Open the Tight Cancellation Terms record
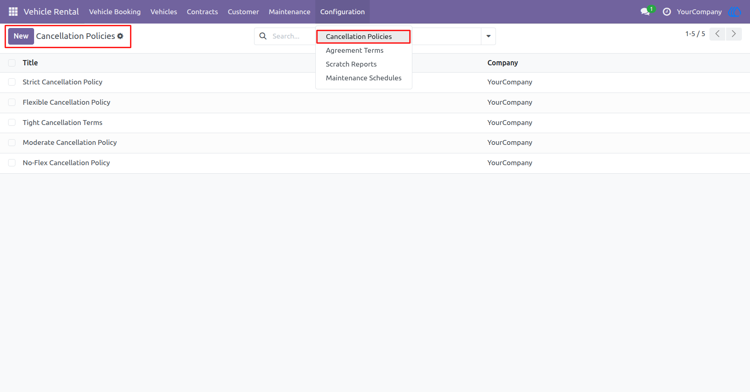 pos(62,123)
